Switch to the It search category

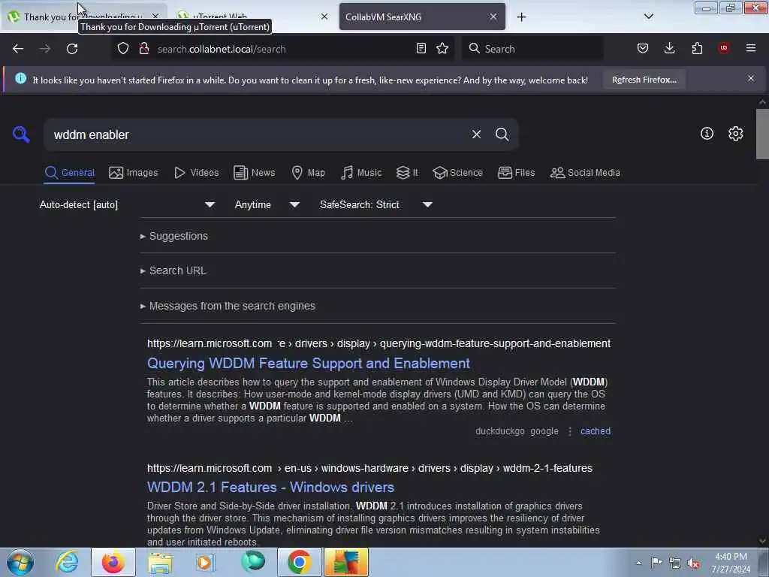[x=407, y=173]
